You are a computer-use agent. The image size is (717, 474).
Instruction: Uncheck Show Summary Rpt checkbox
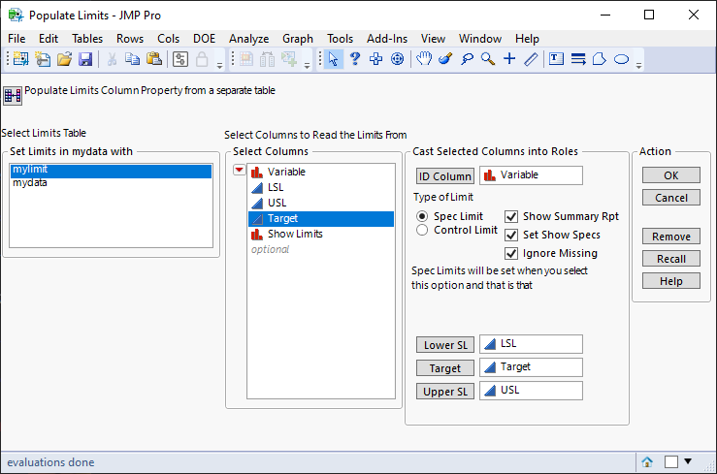[512, 216]
